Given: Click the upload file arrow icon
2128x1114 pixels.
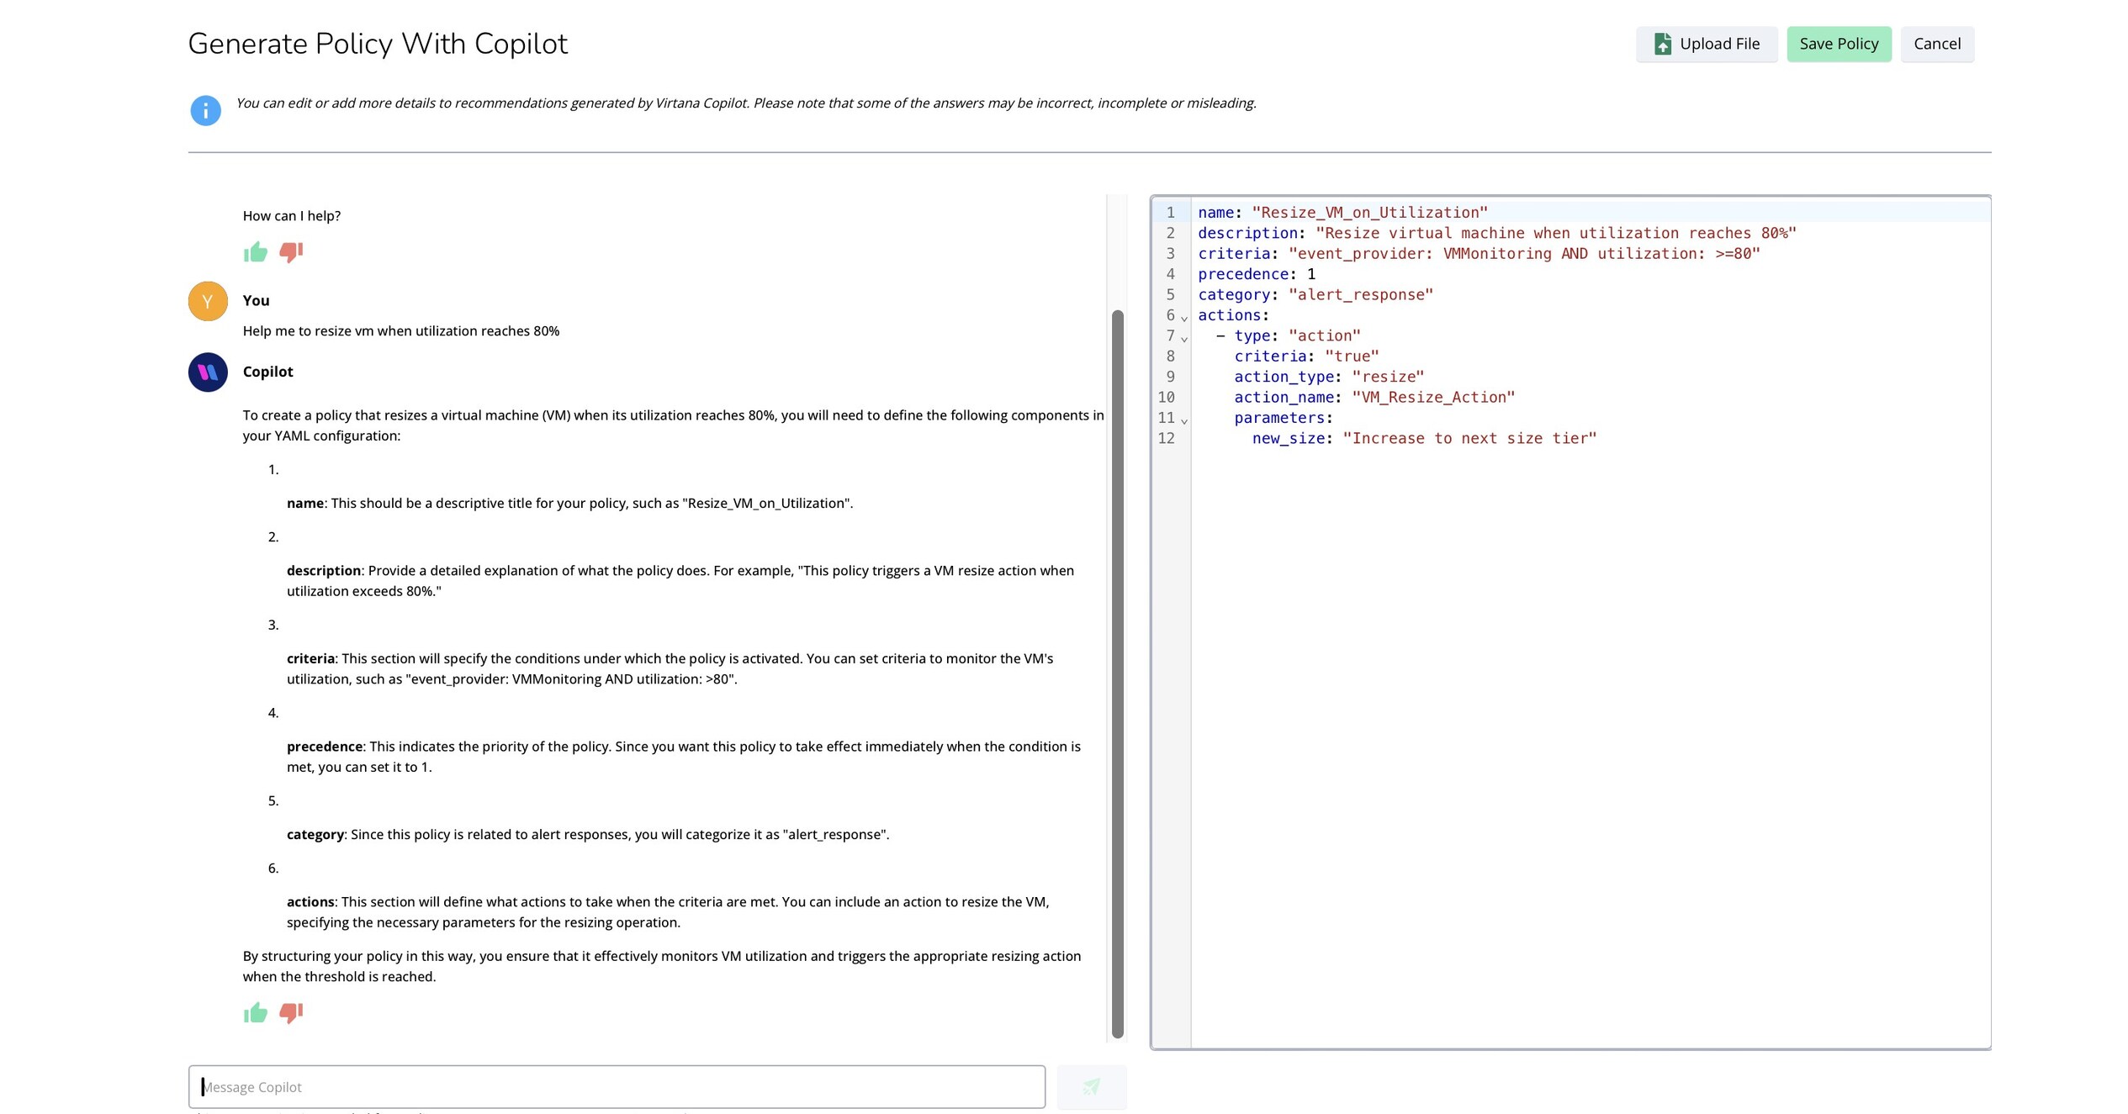Looking at the screenshot, I should 1662,44.
